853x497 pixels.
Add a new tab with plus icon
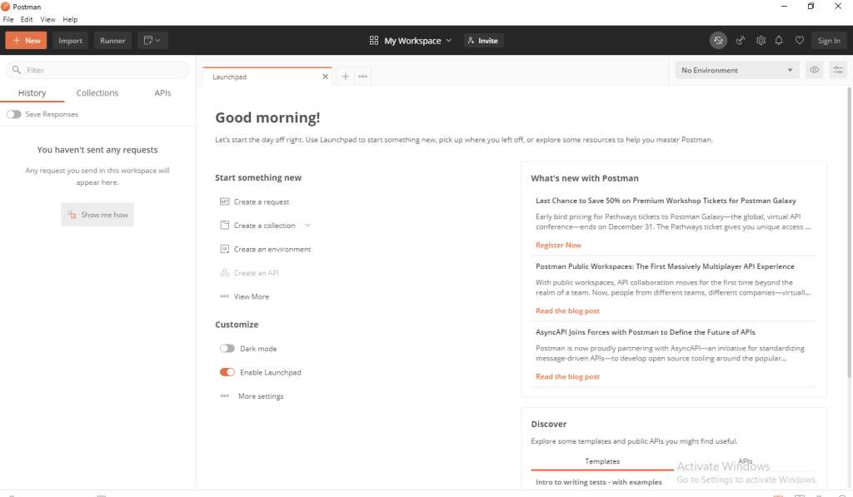point(346,77)
